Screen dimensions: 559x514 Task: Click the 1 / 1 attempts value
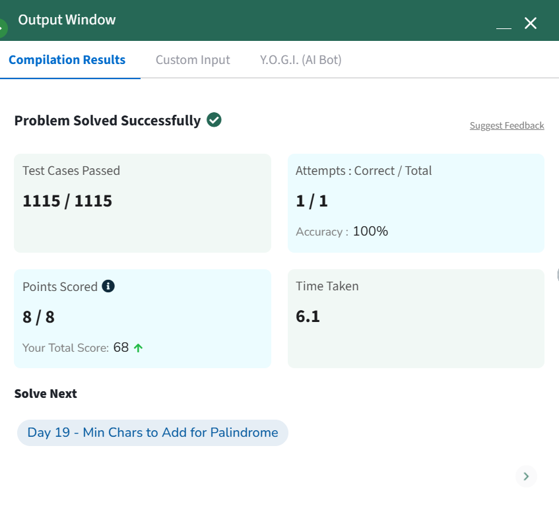(x=312, y=201)
